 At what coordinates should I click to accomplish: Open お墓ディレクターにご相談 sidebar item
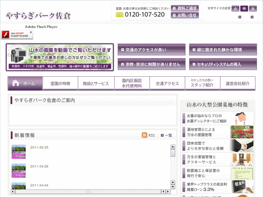click(x=217, y=118)
